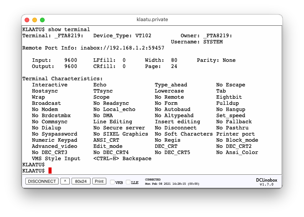
Task: Click the 'No Modem' characteristic
Action: click(45, 109)
